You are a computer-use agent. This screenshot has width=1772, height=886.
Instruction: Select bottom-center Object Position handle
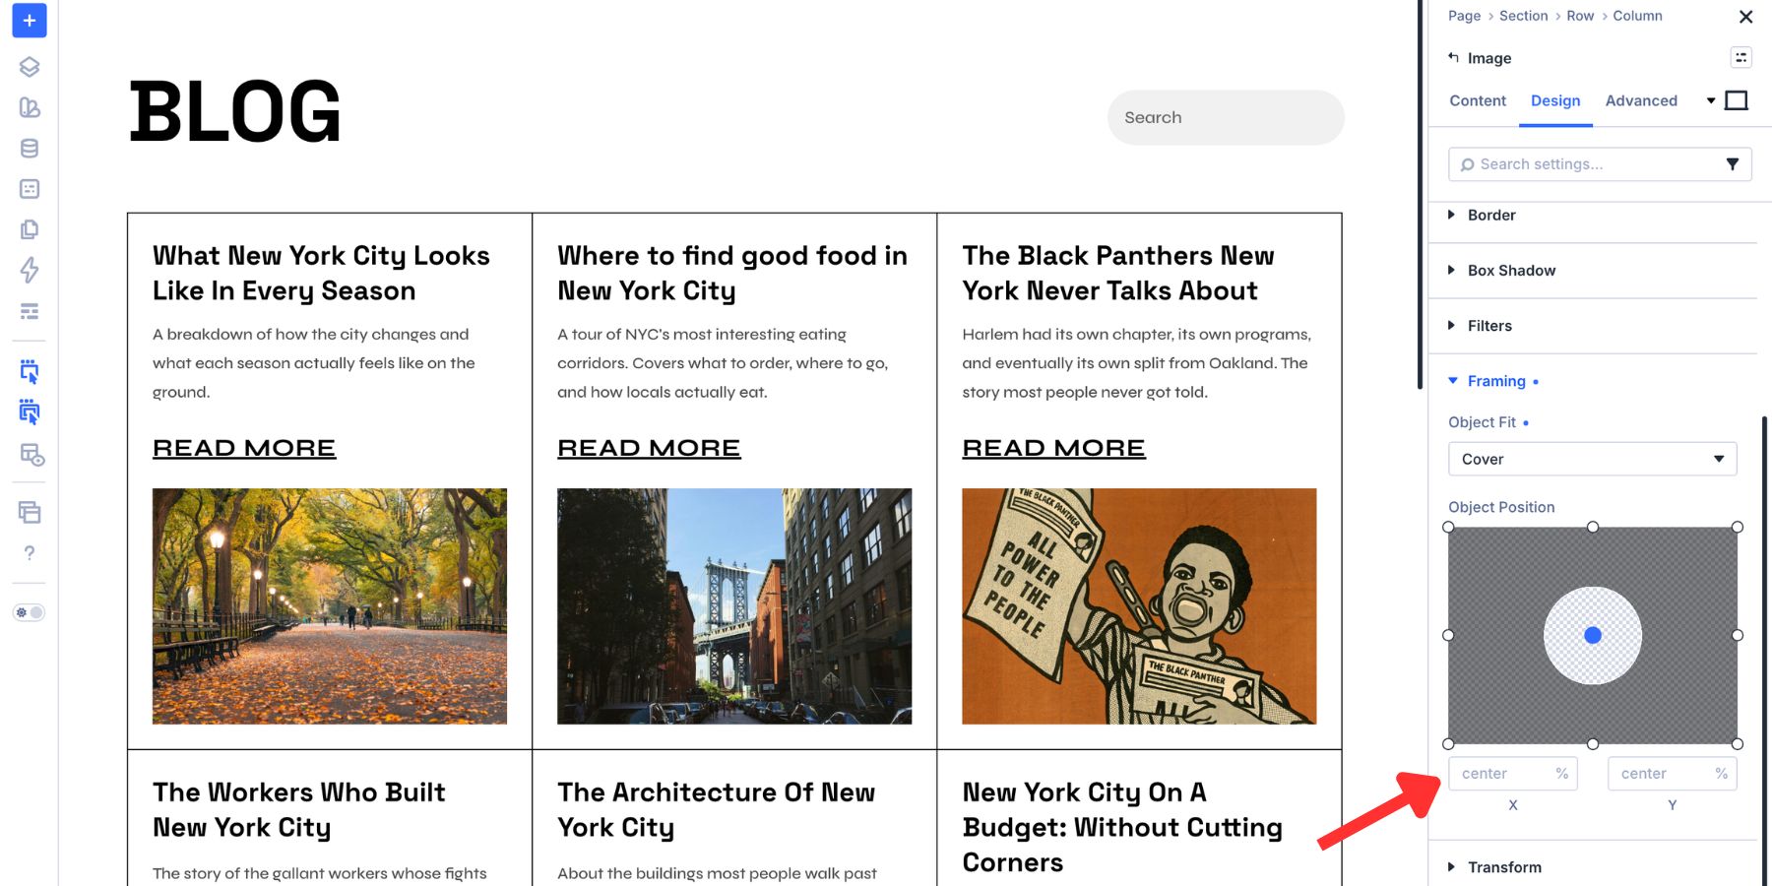coord(1593,744)
